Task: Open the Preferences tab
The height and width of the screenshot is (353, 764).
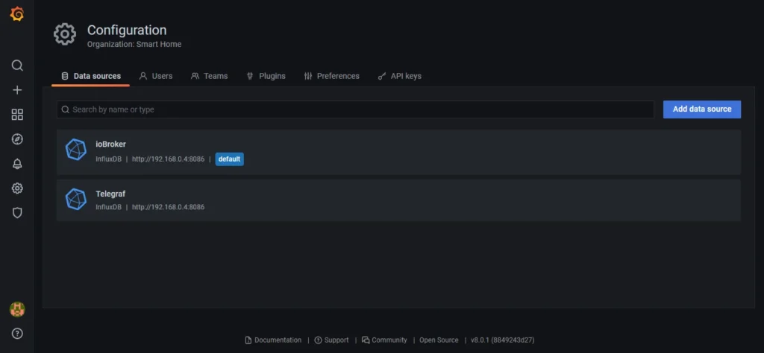Action: point(331,76)
